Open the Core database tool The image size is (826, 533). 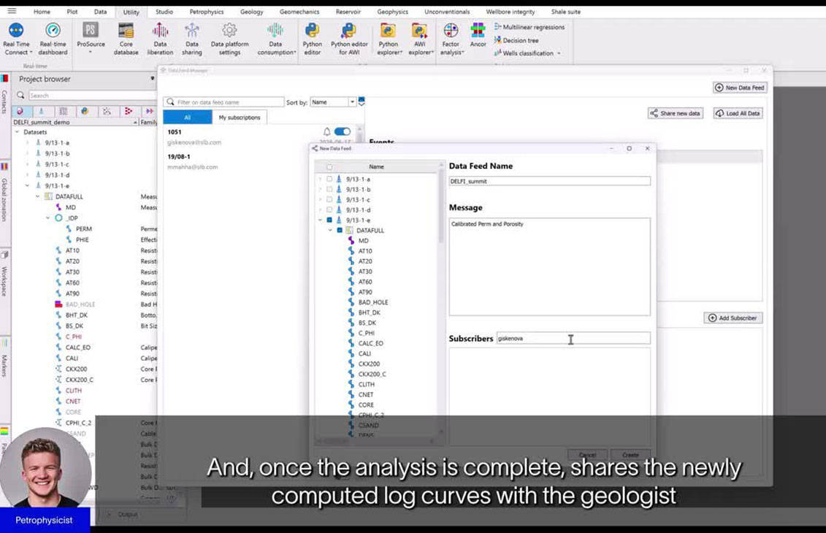(126, 39)
